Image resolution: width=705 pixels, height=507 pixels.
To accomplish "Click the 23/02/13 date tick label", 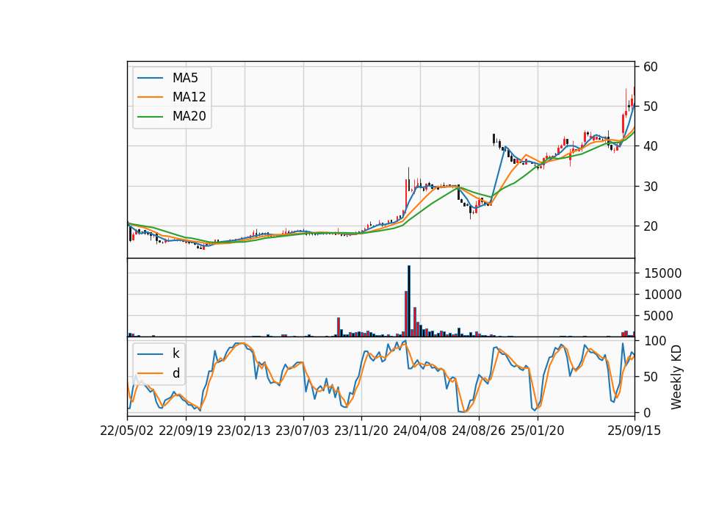I will (x=244, y=431).
